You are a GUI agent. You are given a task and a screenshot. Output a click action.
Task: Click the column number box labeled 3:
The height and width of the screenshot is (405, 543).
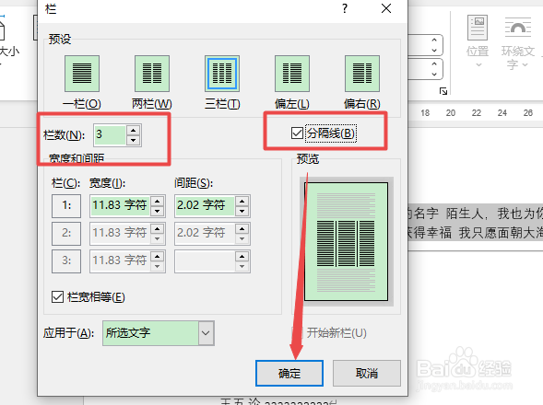point(66,261)
